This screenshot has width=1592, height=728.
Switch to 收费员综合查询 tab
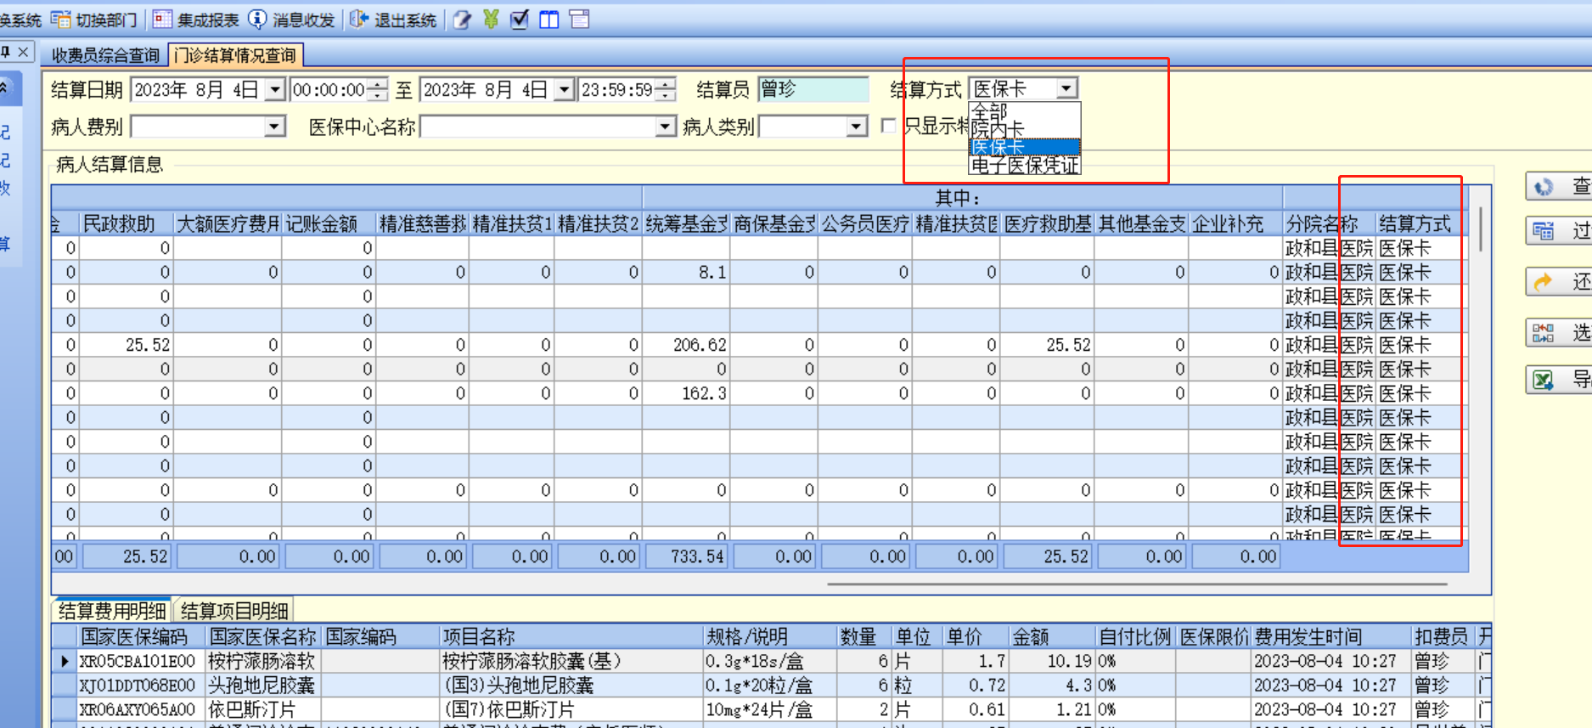point(105,55)
